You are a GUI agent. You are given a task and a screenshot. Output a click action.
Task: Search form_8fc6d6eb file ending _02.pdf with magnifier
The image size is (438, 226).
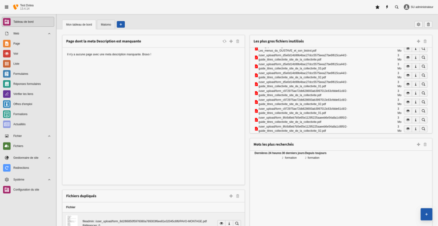click(424, 129)
